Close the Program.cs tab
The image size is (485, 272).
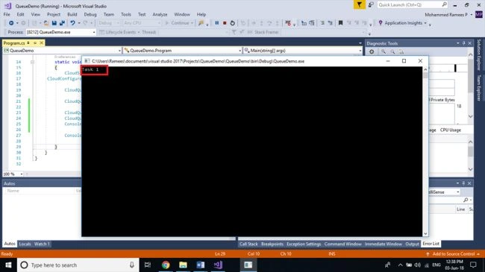point(42,43)
